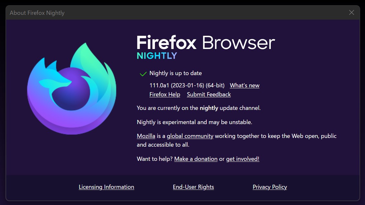View the Privacy Policy

pyautogui.click(x=270, y=187)
